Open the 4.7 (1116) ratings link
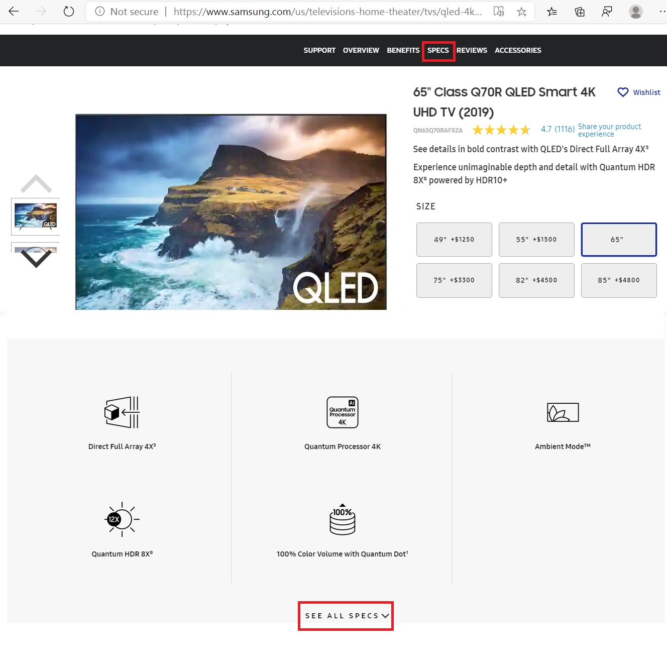This screenshot has height=668, width=667. click(x=558, y=130)
